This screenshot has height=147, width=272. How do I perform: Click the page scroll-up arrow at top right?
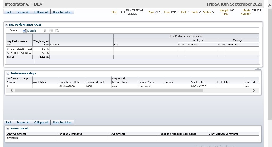(269, 6)
